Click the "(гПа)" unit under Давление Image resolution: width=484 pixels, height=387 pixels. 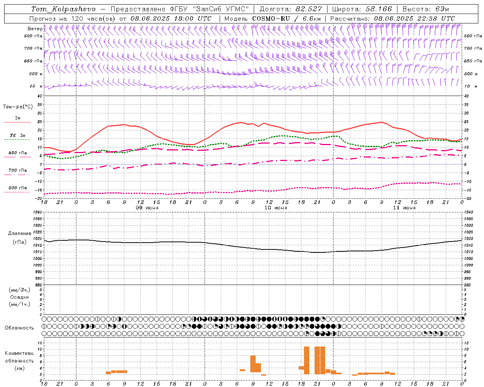pos(20,242)
